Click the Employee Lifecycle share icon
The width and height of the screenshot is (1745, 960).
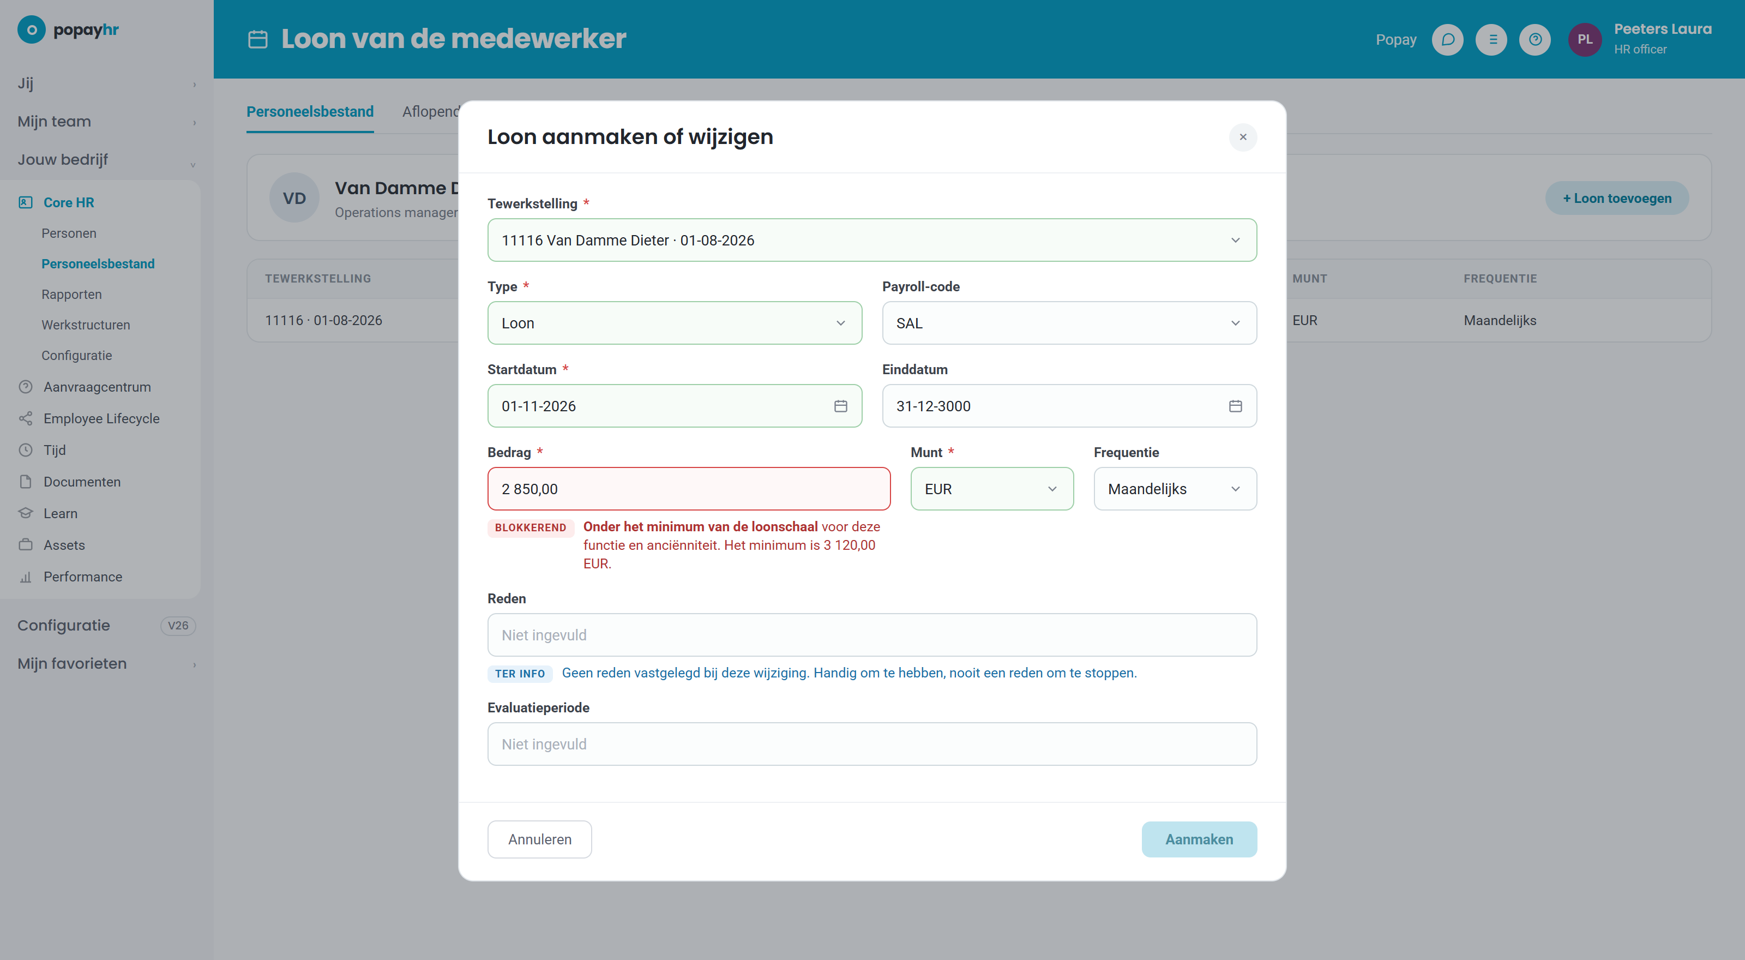[x=26, y=419]
